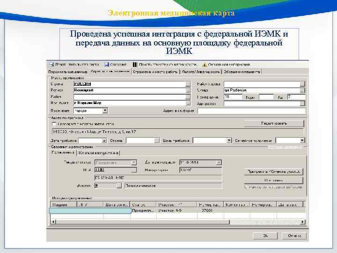This screenshot has height=253, width=337.
Task: Click the Открепить button
Action: tap(274, 180)
